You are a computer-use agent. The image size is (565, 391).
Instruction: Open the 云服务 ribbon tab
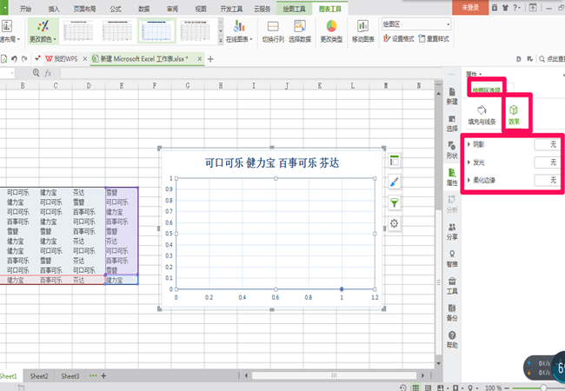[262, 9]
